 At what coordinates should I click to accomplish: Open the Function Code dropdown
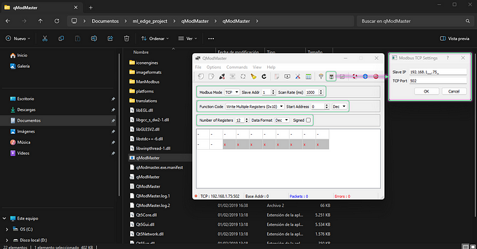[x=255, y=107]
